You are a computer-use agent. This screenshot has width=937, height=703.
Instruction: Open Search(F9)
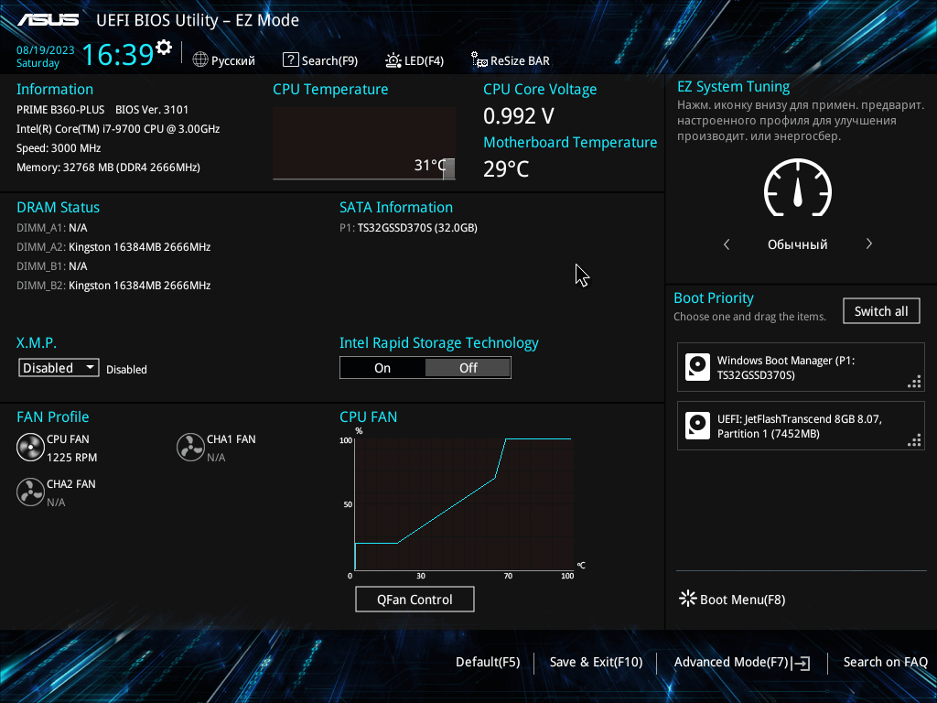coord(329,61)
